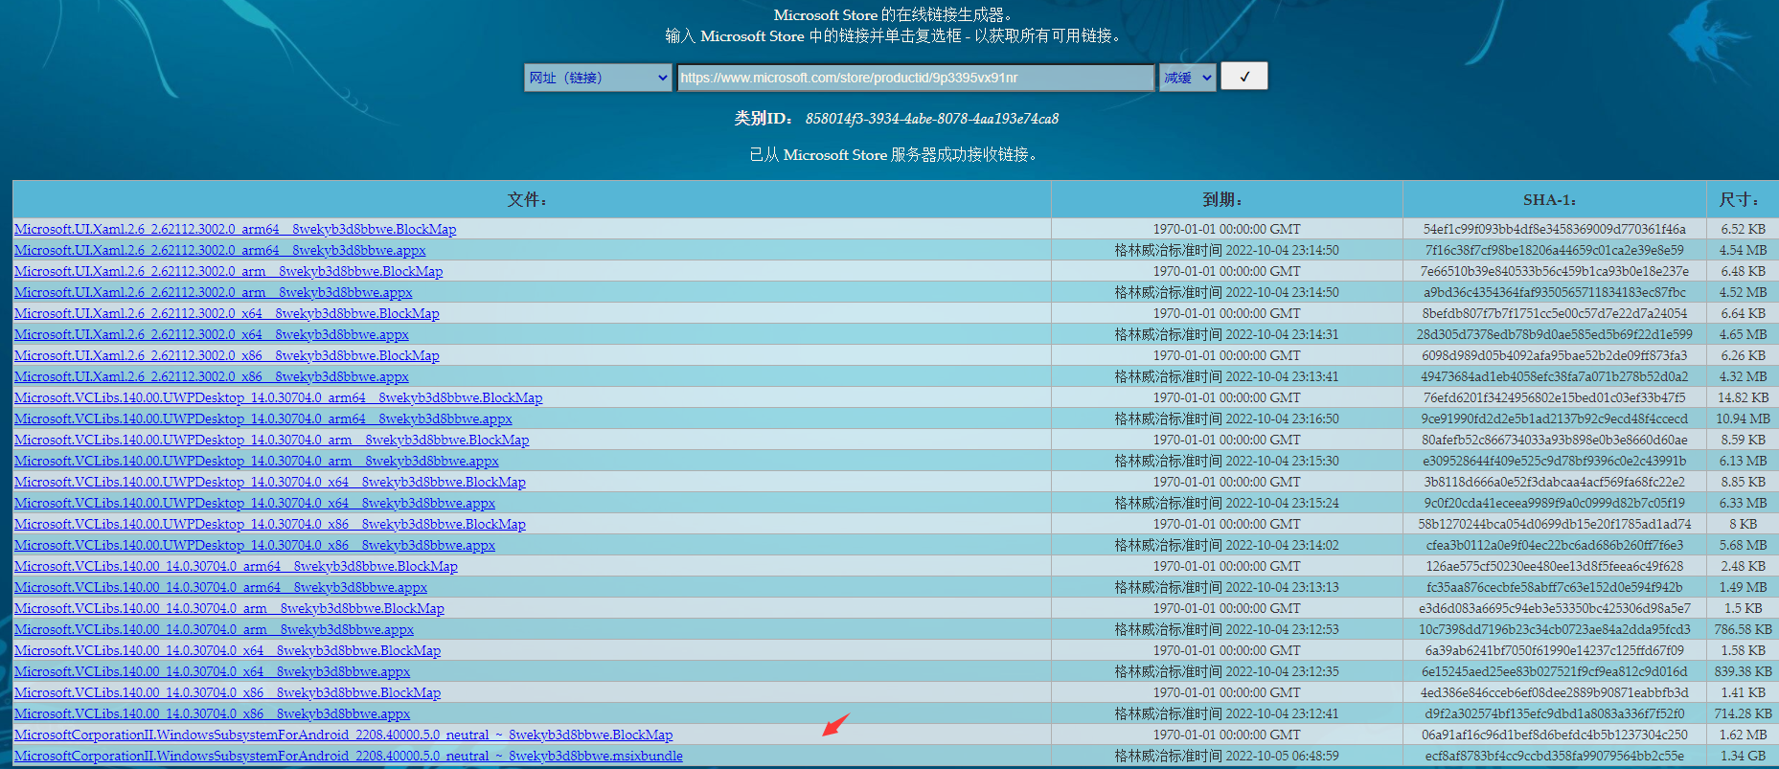Open the 网址（链接）type dropdown
This screenshot has height=769, width=1779.
click(x=598, y=78)
